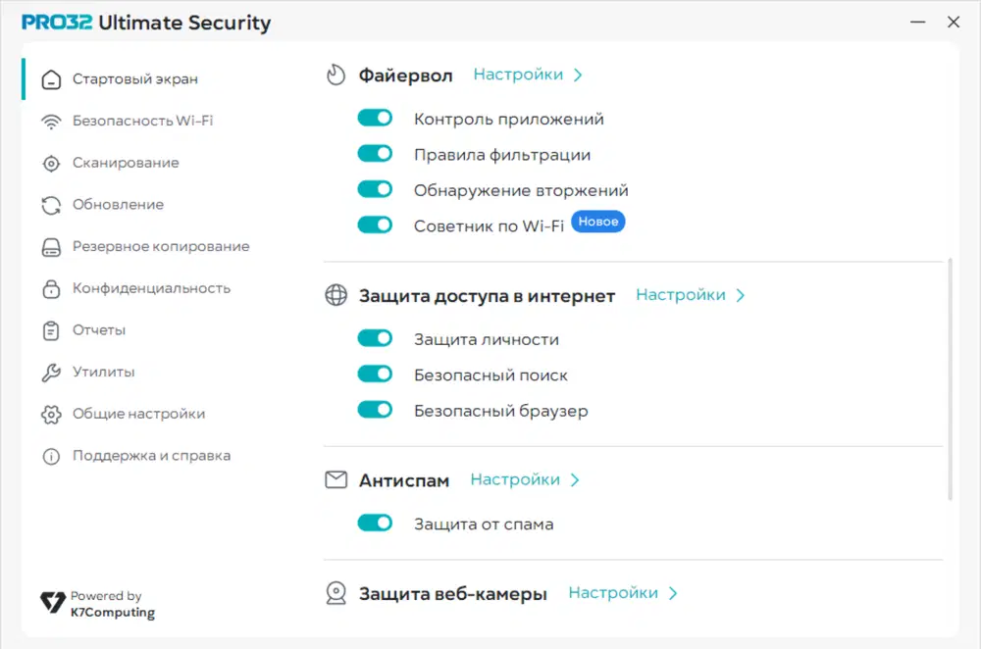Toggle Контроль приложений switch off
The height and width of the screenshot is (649, 981).
(x=375, y=119)
